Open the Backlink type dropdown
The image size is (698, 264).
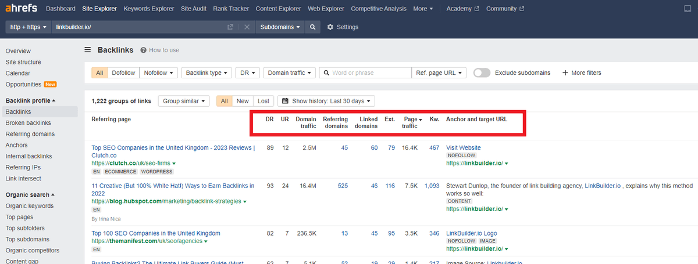click(x=207, y=73)
